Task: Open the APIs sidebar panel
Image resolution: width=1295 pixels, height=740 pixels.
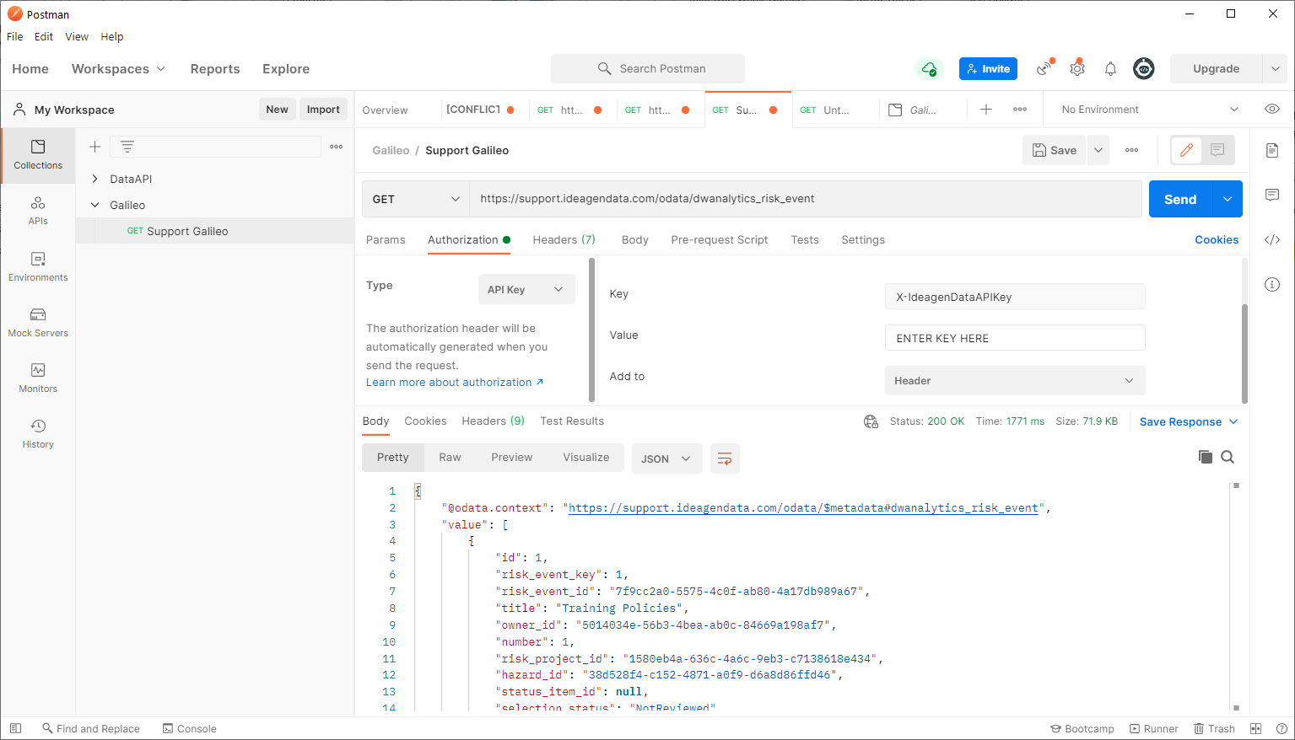Action: pyautogui.click(x=38, y=211)
